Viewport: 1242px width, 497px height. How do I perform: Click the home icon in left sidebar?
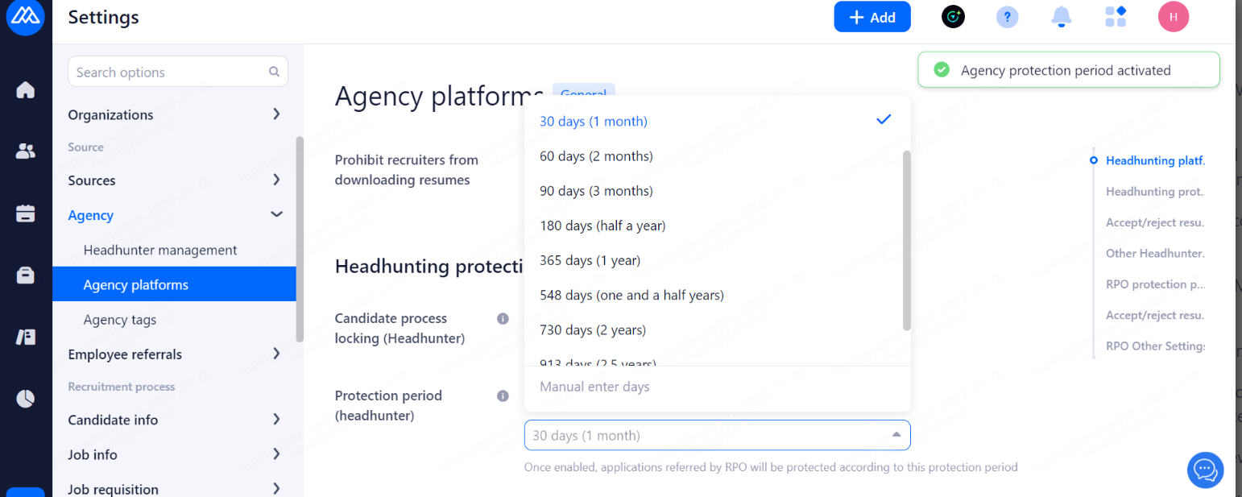26,89
